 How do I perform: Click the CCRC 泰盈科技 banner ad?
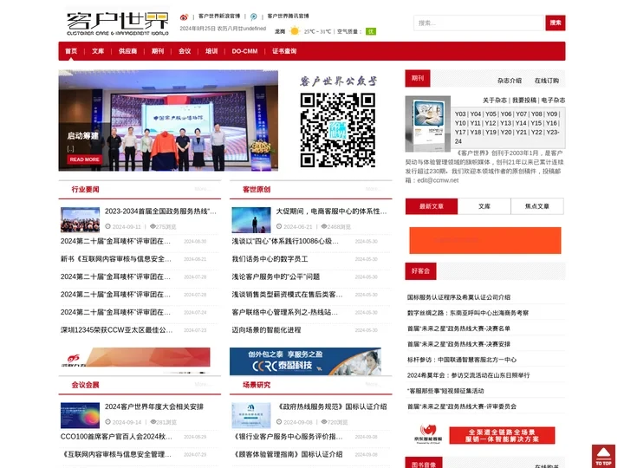305,361
